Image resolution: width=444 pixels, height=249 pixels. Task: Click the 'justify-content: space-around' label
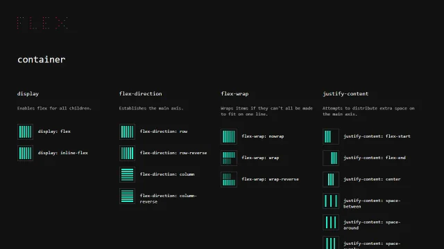pyautogui.click(x=372, y=225)
